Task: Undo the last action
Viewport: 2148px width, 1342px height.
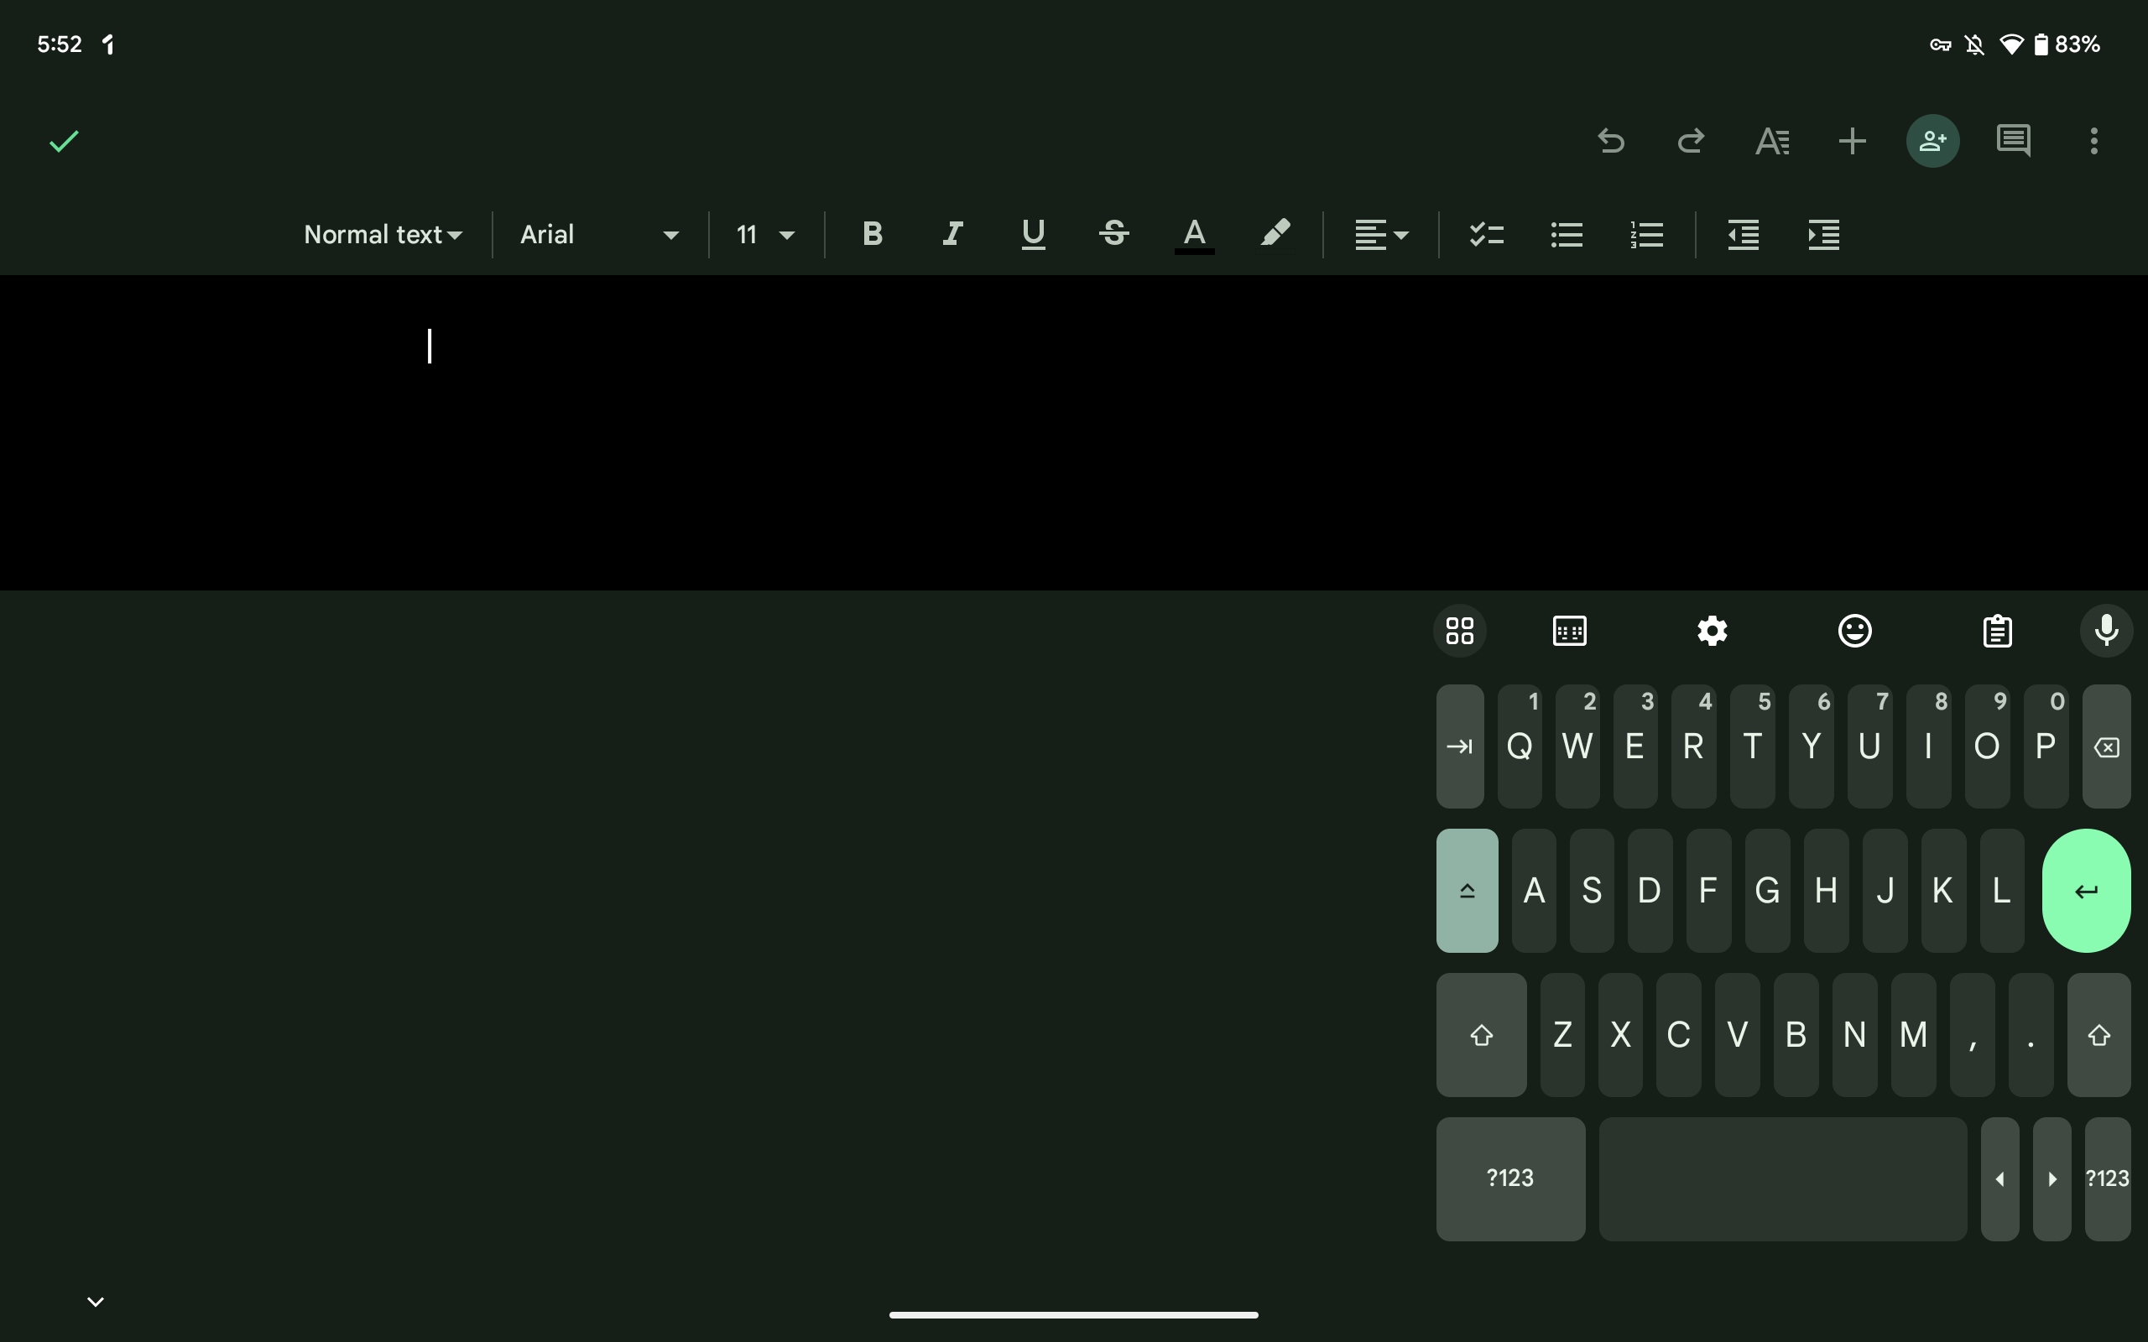Action: pyautogui.click(x=1612, y=140)
